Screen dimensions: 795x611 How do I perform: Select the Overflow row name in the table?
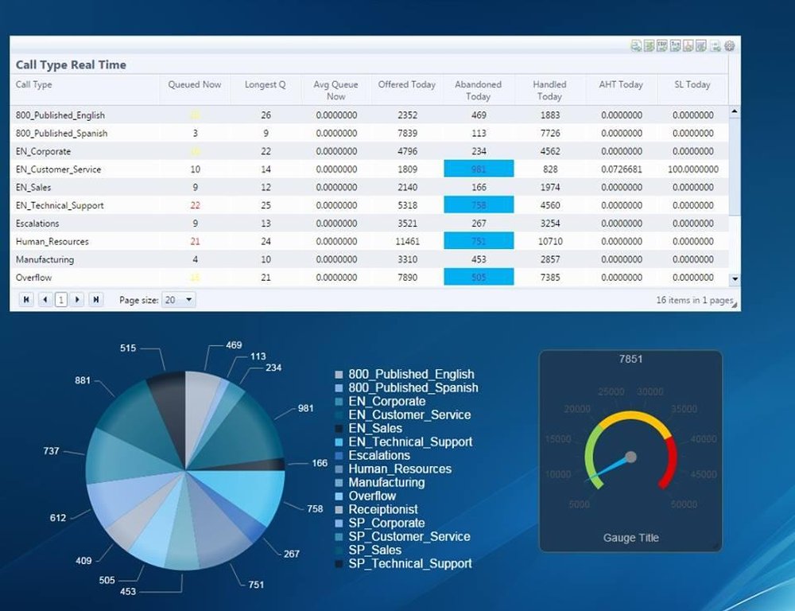pos(34,278)
